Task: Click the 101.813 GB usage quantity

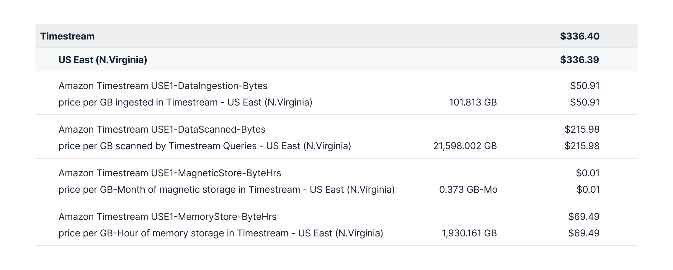Action: 473,102
